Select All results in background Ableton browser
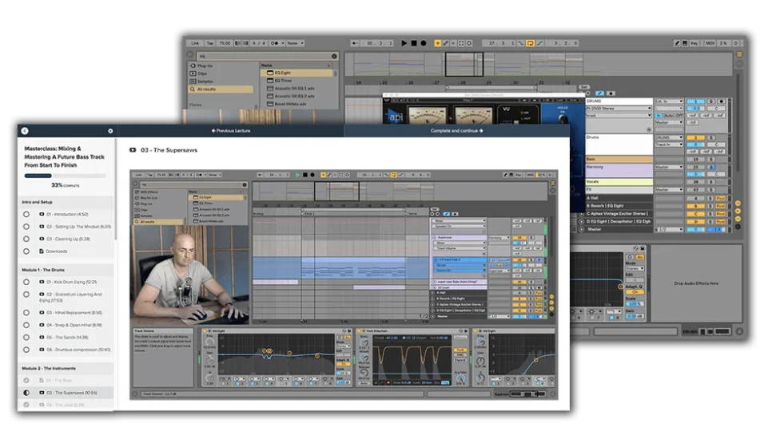 coord(221,89)
